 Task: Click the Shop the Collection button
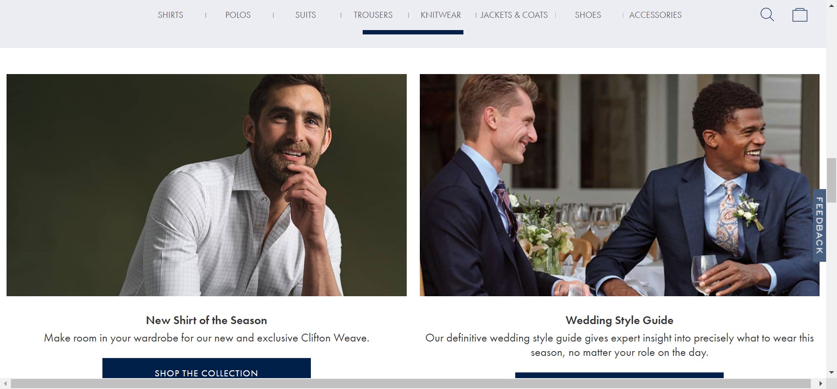click(207, 369)
